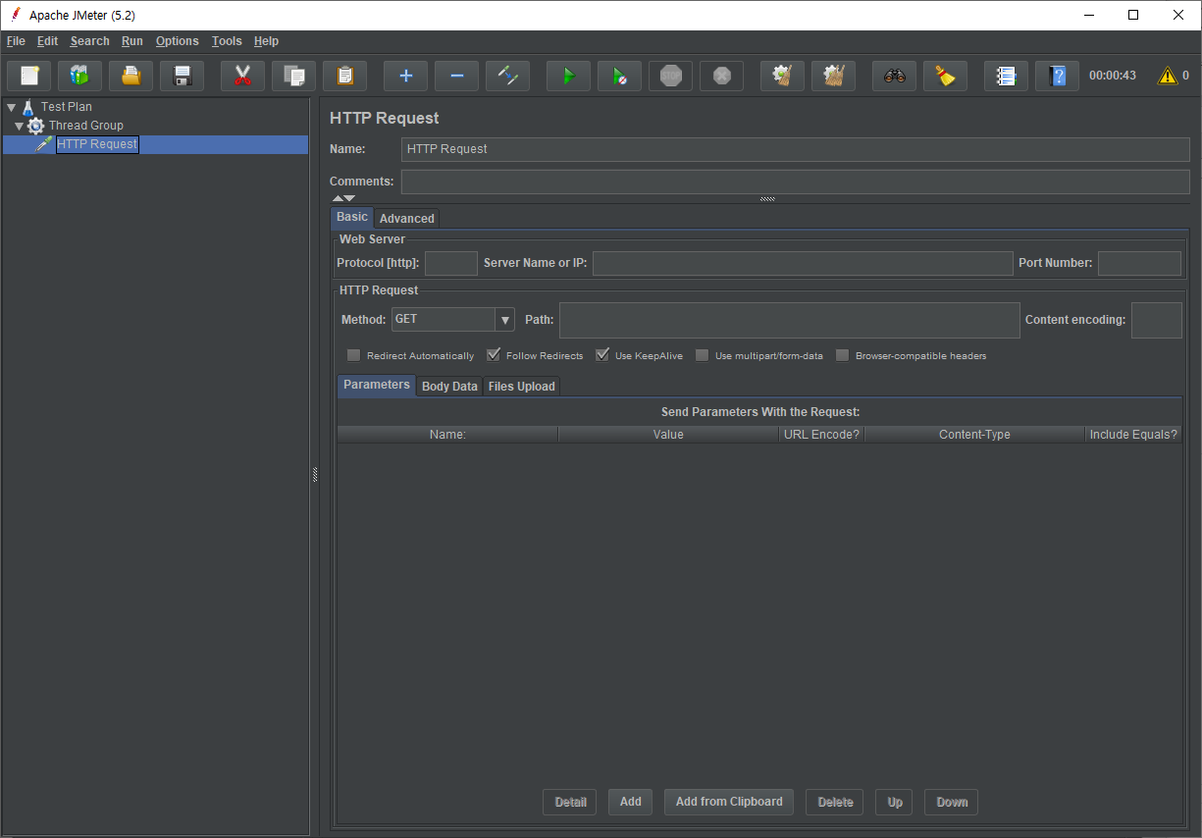Open the Edit menu
This screenshot has height=838, width=1202.
tap(48, 41)
